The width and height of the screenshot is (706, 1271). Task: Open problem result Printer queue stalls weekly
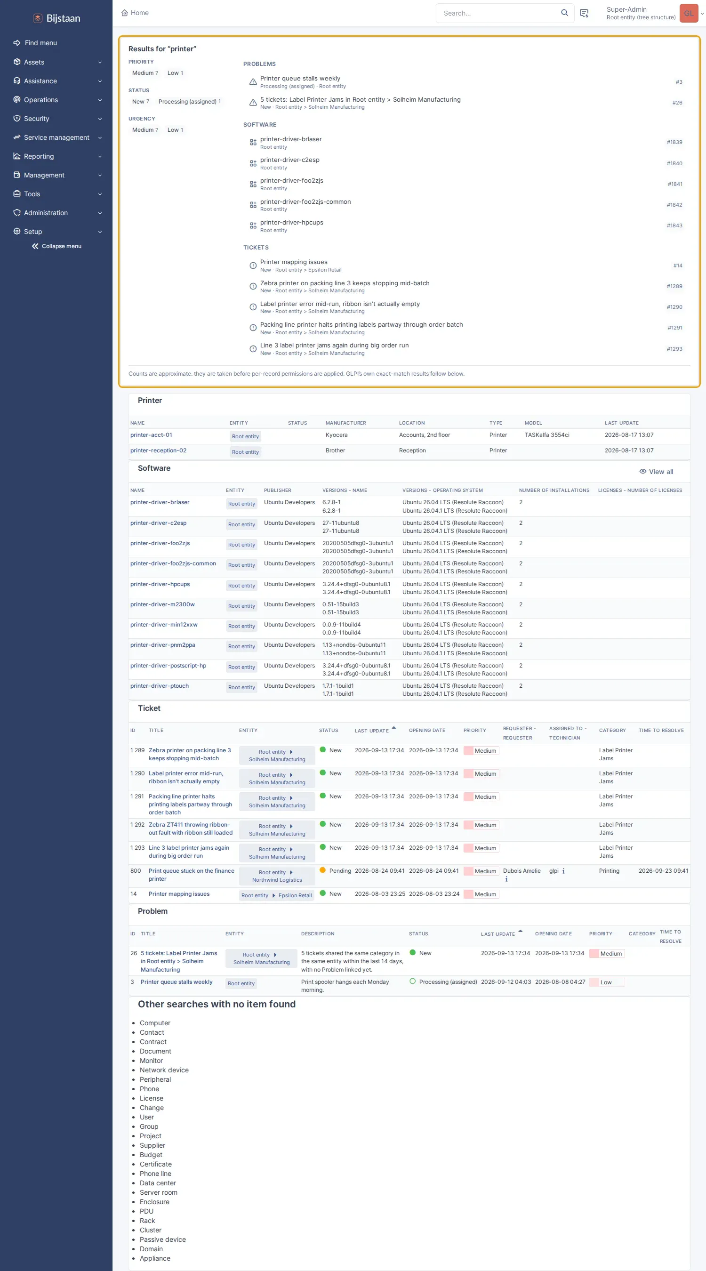pos(300,79)
